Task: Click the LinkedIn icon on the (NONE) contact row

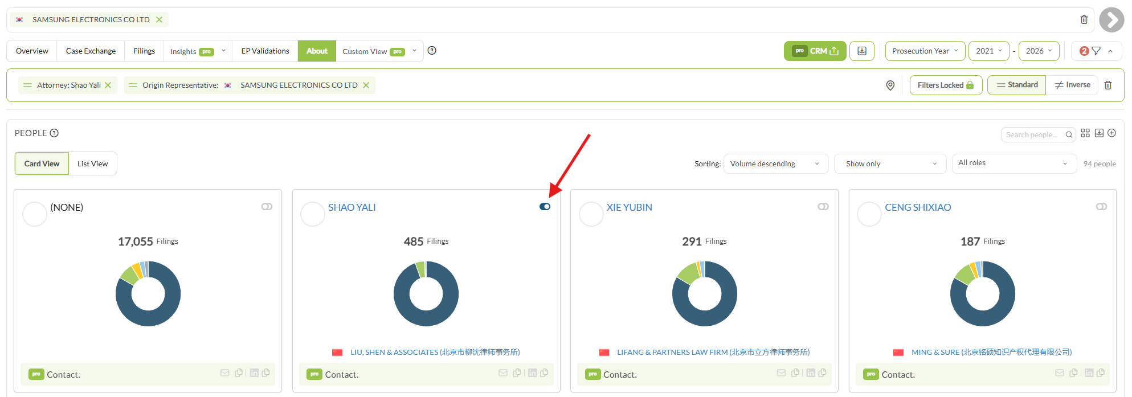Action: 254,373
